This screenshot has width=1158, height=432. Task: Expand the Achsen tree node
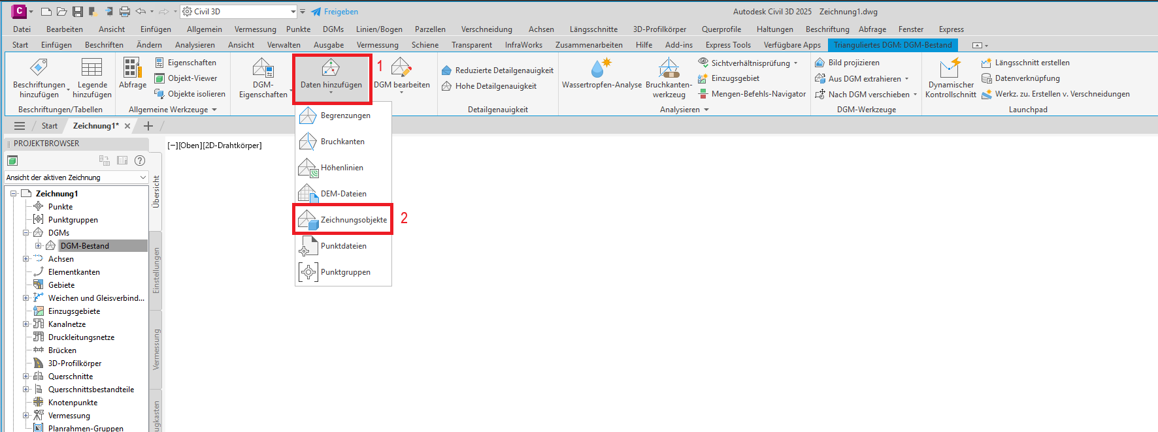(26, 259)
